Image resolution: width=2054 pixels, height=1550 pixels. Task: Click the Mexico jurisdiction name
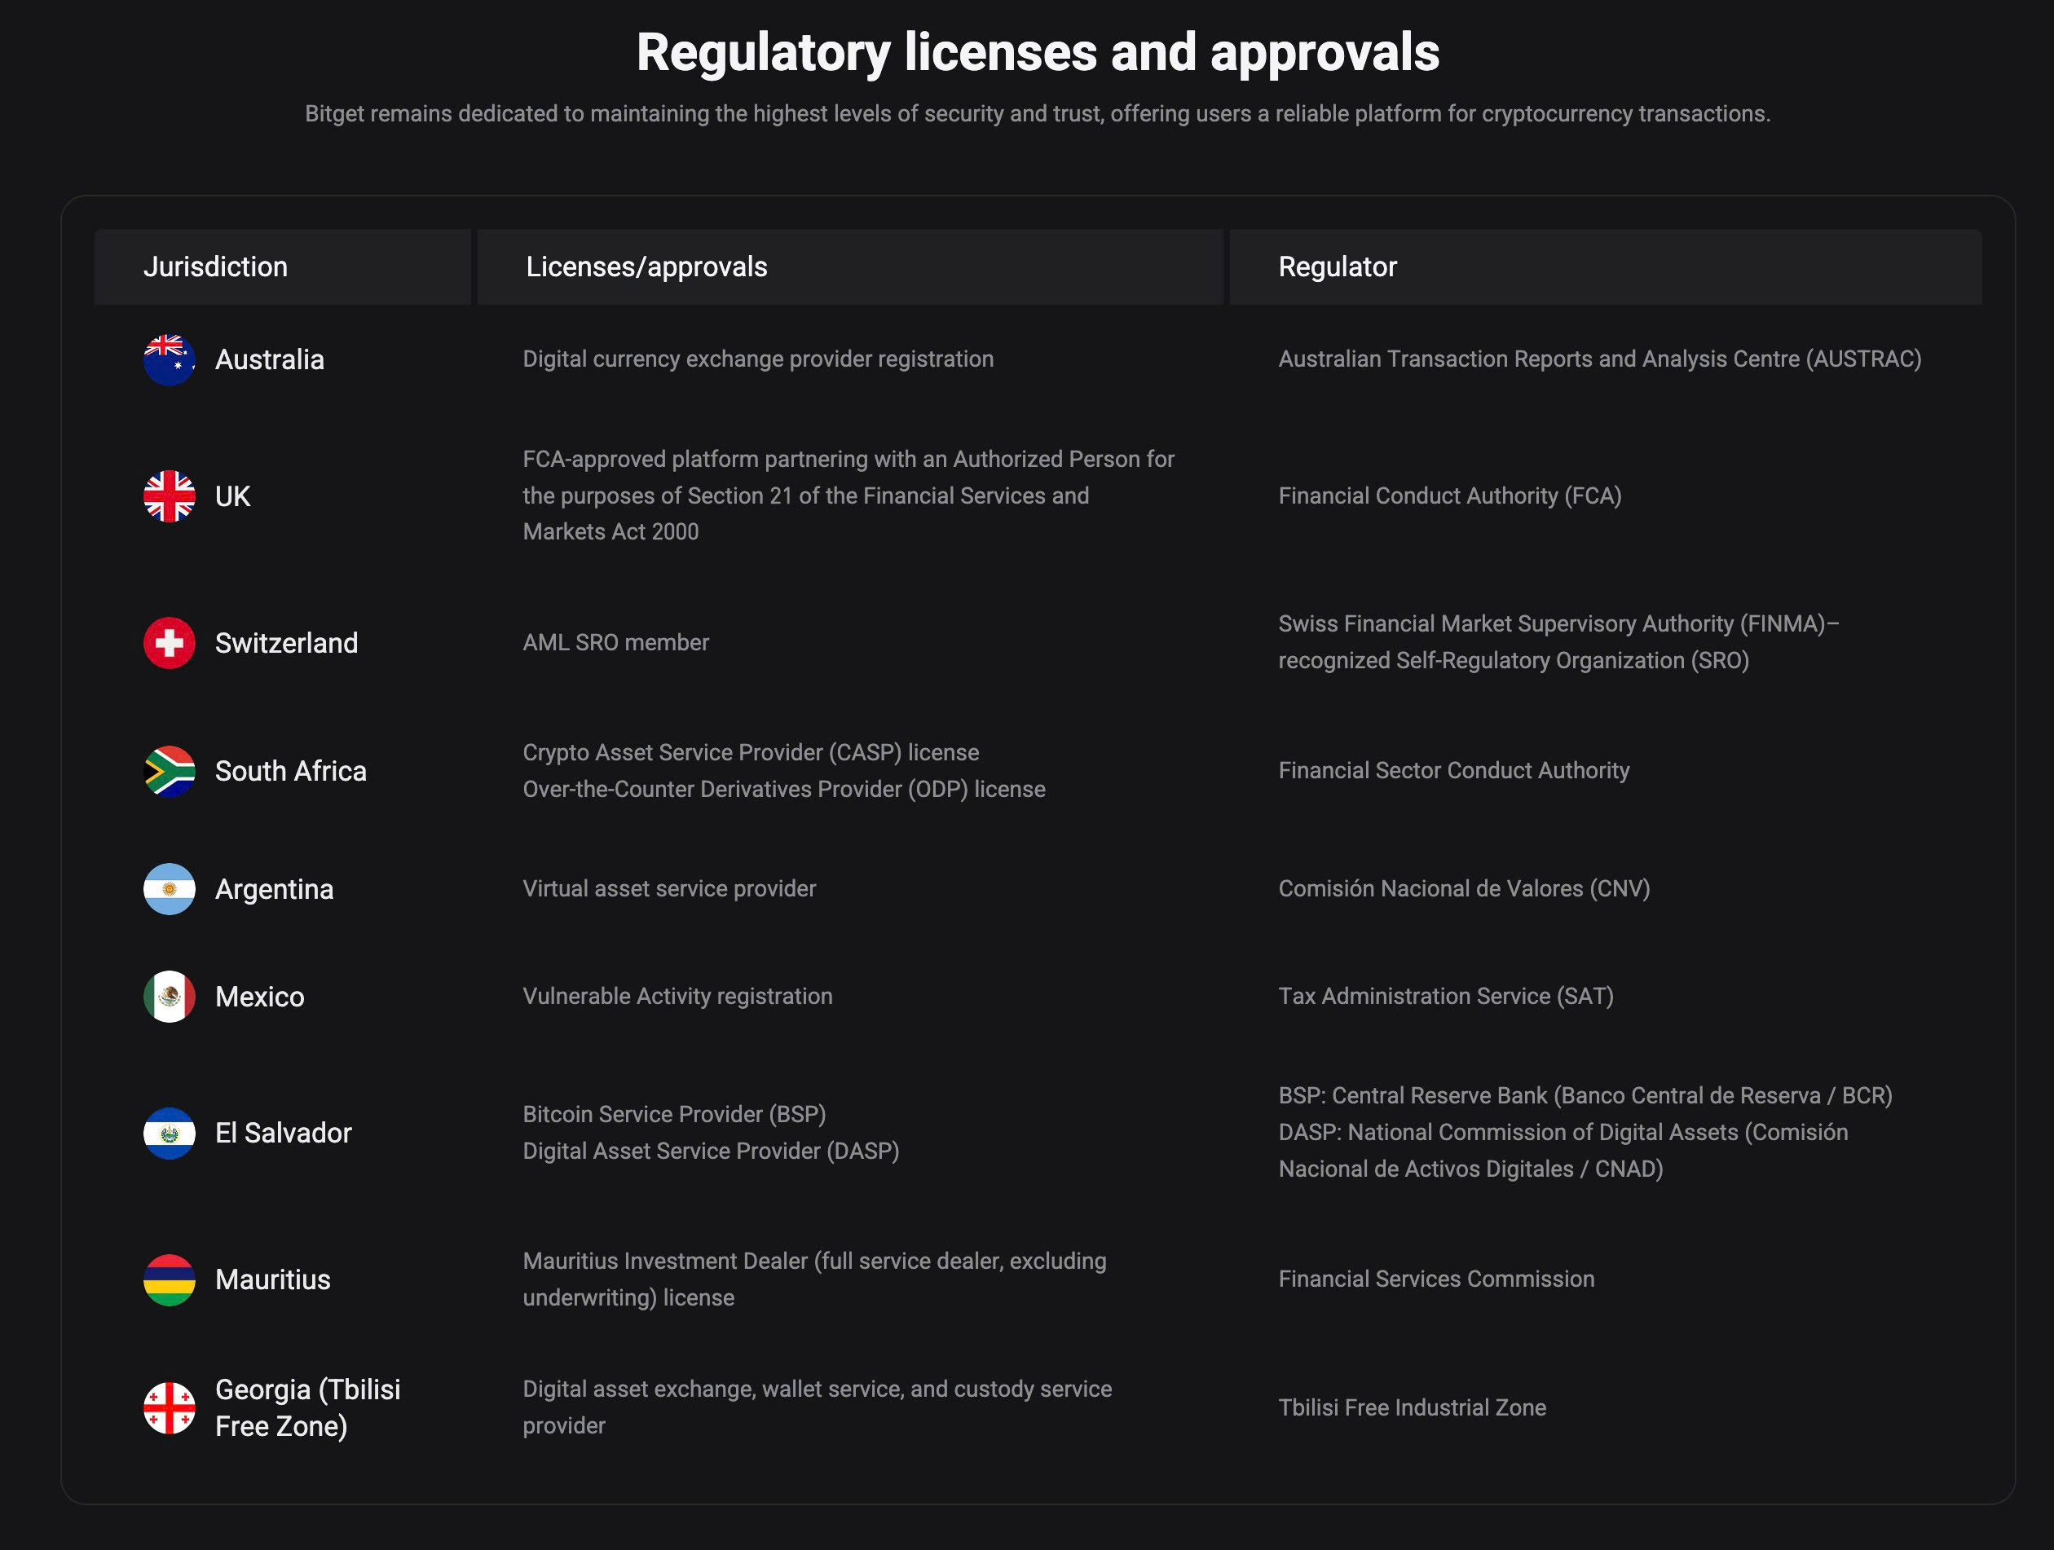(259, 997)
